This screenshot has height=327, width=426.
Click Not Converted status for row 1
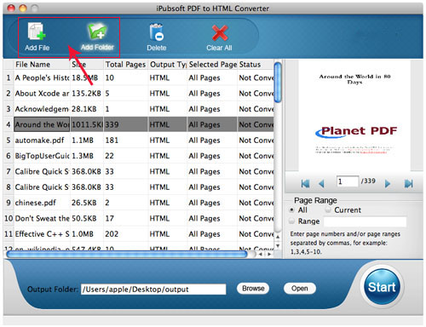[256, 77]
